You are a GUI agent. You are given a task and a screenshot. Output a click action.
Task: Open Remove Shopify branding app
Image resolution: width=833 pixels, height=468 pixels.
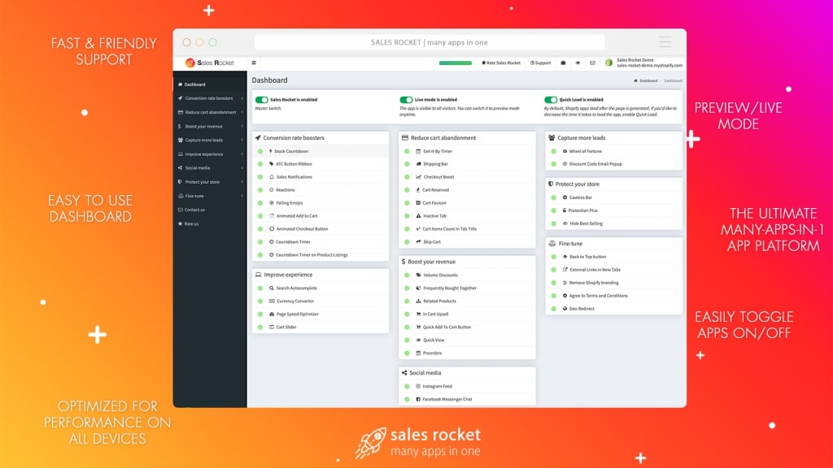point(594,283)
